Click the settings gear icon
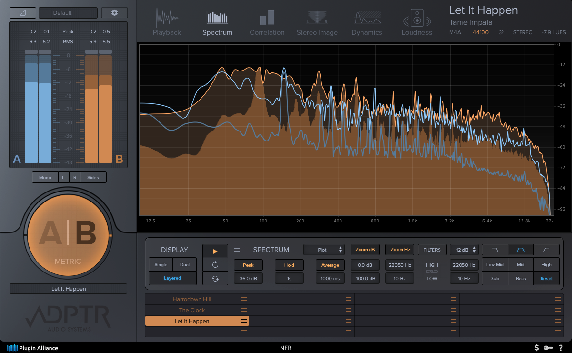This screenshot has width=572, height=353. click(x=114, y=13)
